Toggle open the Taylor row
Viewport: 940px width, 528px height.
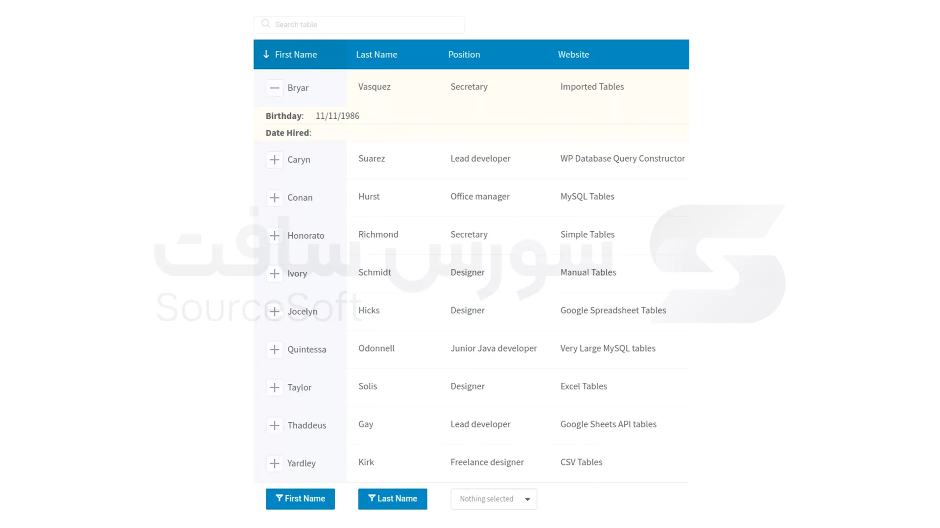[x=274, y=388]
